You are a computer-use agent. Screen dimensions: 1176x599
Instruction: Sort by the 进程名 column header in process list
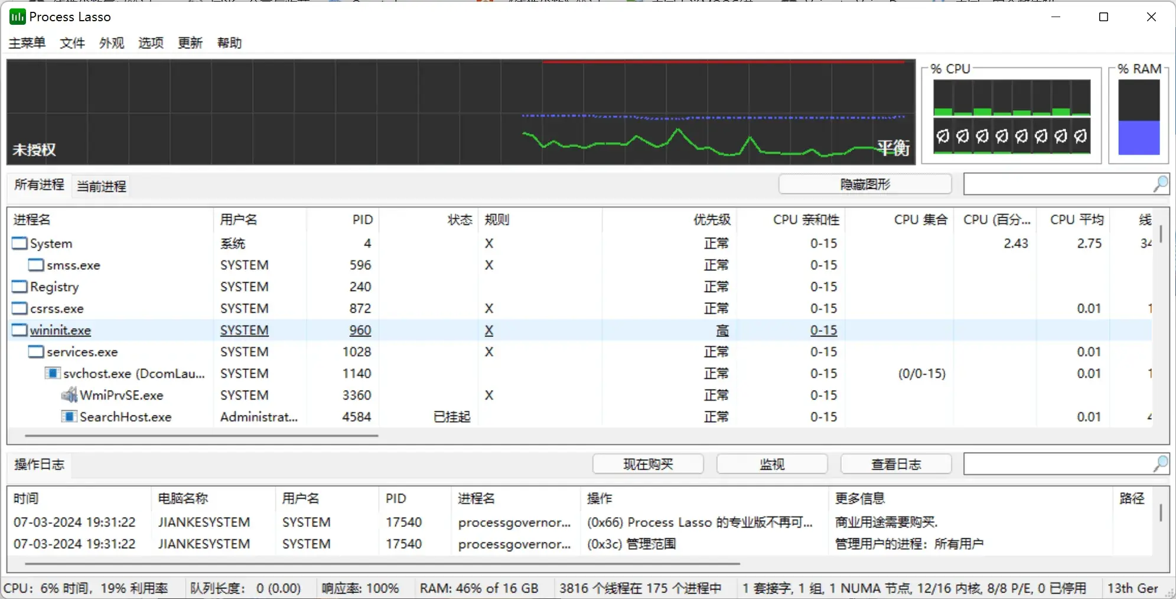pyautogui.click(x=110, y=220)
